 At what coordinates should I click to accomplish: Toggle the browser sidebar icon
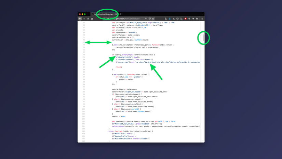tap(177, 19)
